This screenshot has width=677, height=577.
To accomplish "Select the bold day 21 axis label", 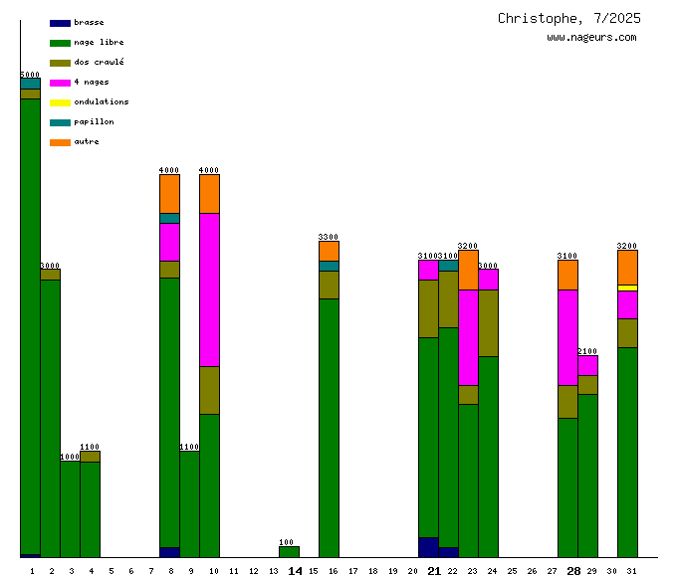I will click(x=434, y=571).
